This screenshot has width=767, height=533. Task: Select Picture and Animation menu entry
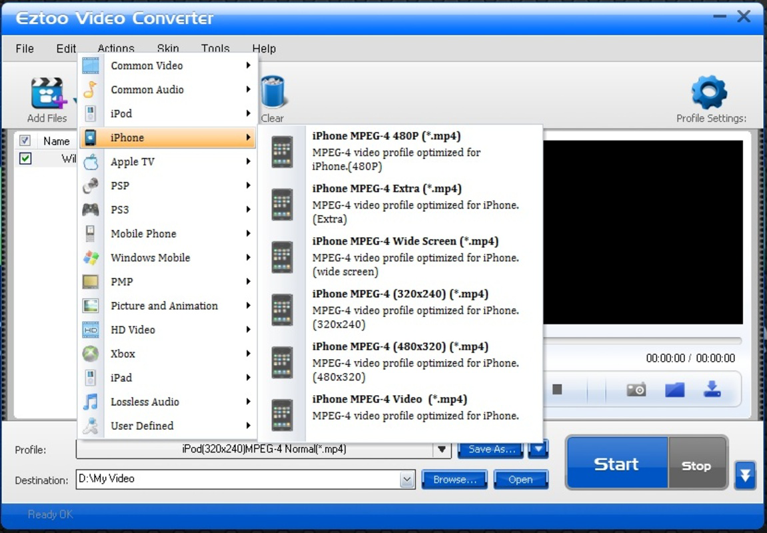(x=168, y=306)
